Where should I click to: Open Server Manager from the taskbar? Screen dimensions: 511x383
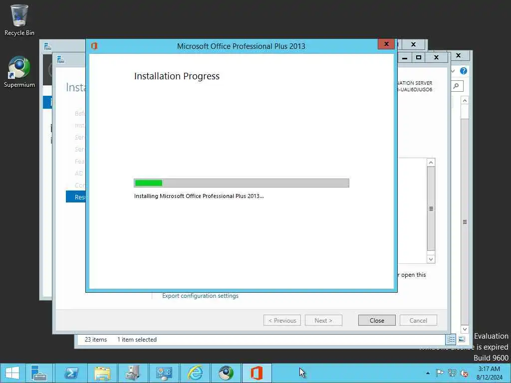pos(39,373)
